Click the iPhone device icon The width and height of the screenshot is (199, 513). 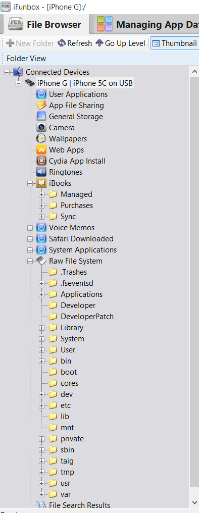[30, 83]
